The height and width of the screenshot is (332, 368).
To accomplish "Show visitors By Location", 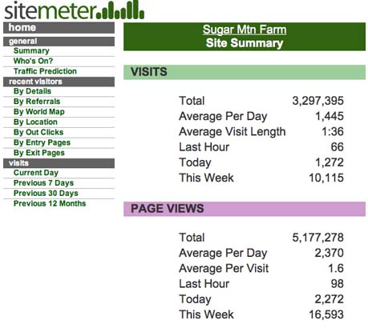I will (35, 122).
